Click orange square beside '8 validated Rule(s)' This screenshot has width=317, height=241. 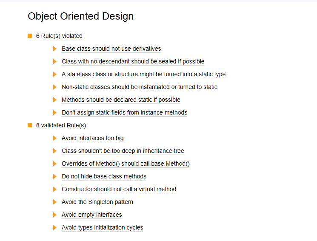[x=30, y=125]
